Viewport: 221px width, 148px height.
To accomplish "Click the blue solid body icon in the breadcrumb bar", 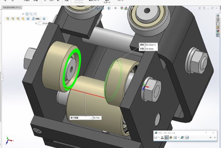I will [x=28, y=19].
